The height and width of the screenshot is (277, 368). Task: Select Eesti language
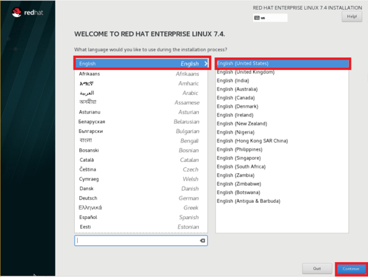[141, 227]
